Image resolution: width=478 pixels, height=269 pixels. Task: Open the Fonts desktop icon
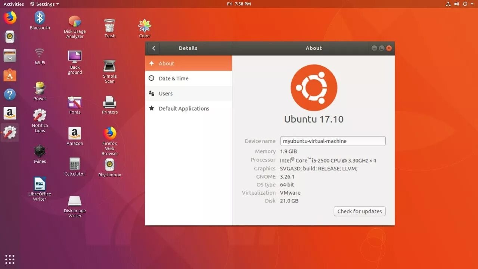tap(75, 105)
